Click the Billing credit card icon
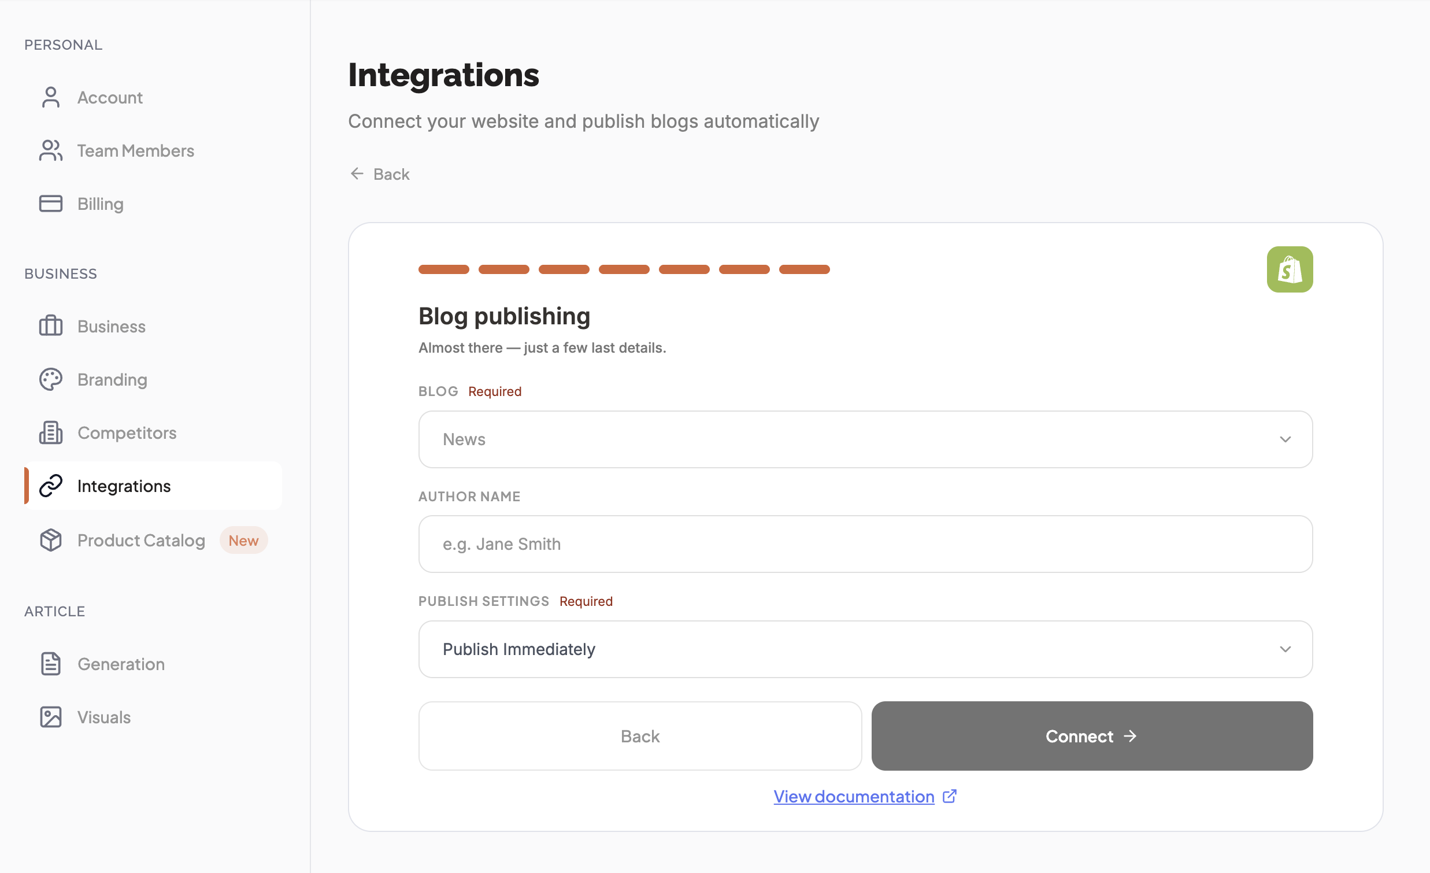1430x873 pixels. click(51, 204)
